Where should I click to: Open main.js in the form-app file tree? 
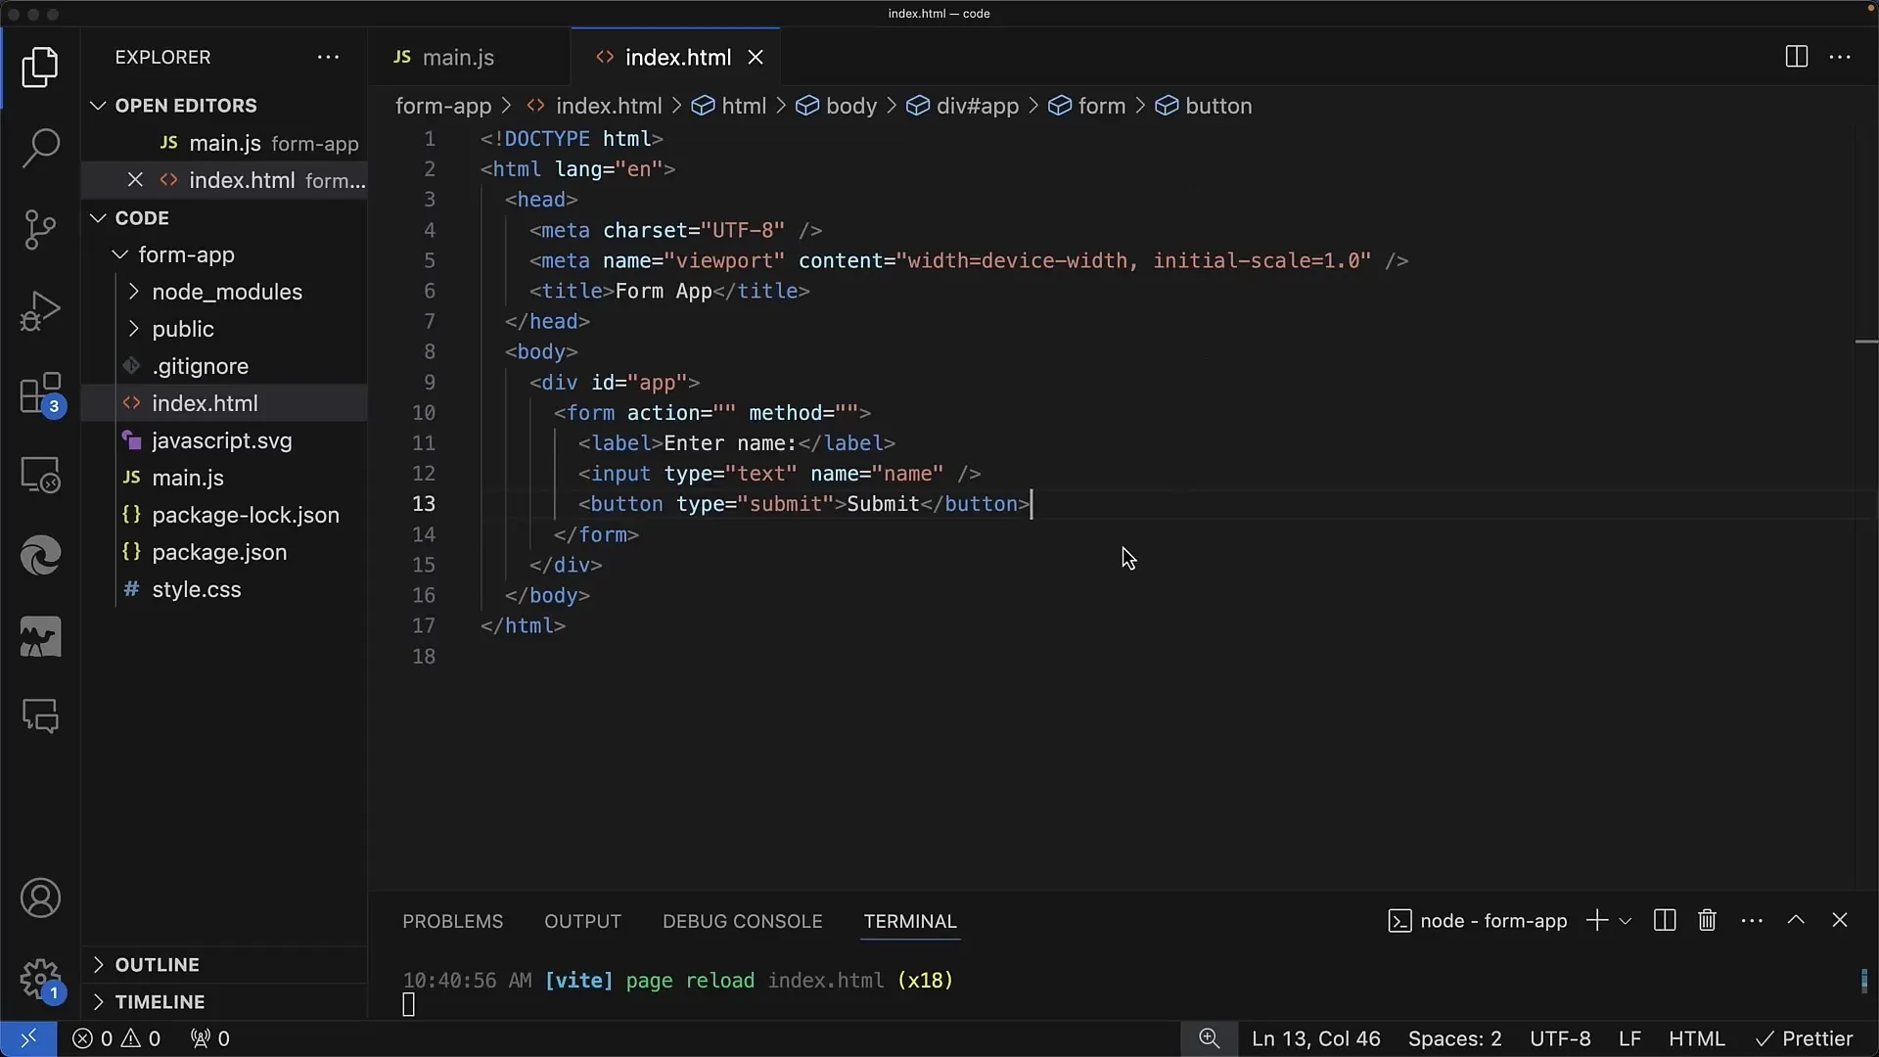[x=225, y=478]
